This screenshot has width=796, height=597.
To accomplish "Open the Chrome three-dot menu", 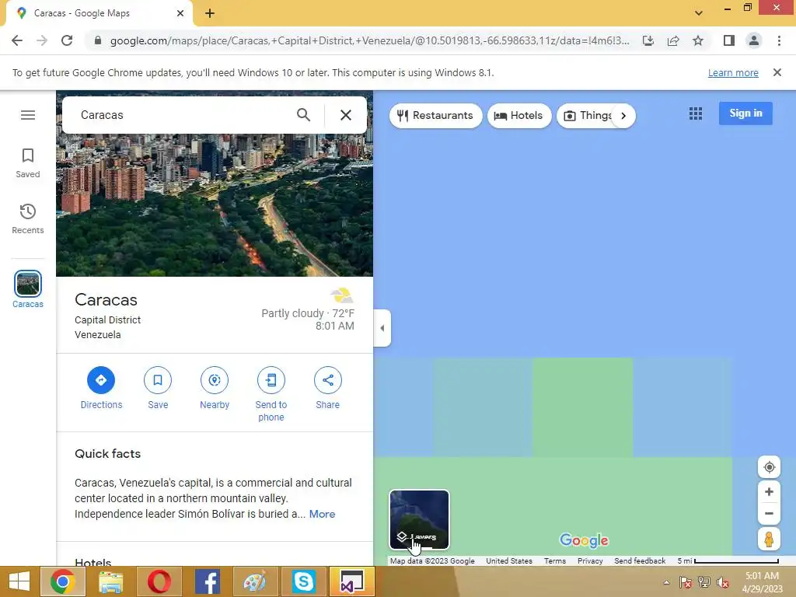I will (x=779, y=40).
